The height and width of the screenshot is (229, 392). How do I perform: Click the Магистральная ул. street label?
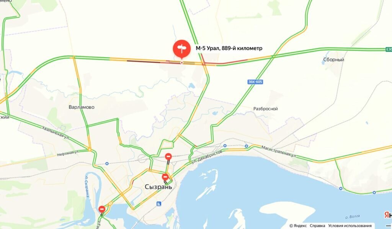tap(279, 151)
